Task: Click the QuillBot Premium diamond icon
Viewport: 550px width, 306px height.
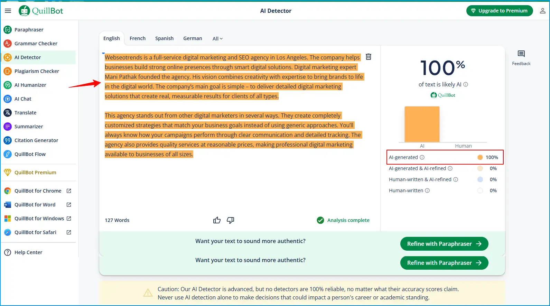Action: (x=8, y=173)
